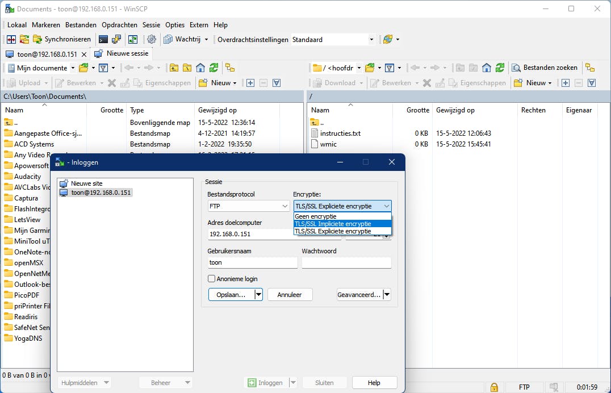This screenshot has width=611, height=393.
Task: Open the Bestanden zoeken search tool
Action: [x=543, y=67]
